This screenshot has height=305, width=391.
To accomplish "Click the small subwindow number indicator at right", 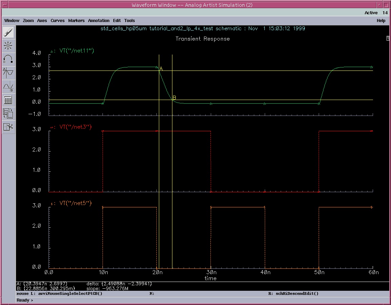I will pyautogui.click(x=388, y=38).
